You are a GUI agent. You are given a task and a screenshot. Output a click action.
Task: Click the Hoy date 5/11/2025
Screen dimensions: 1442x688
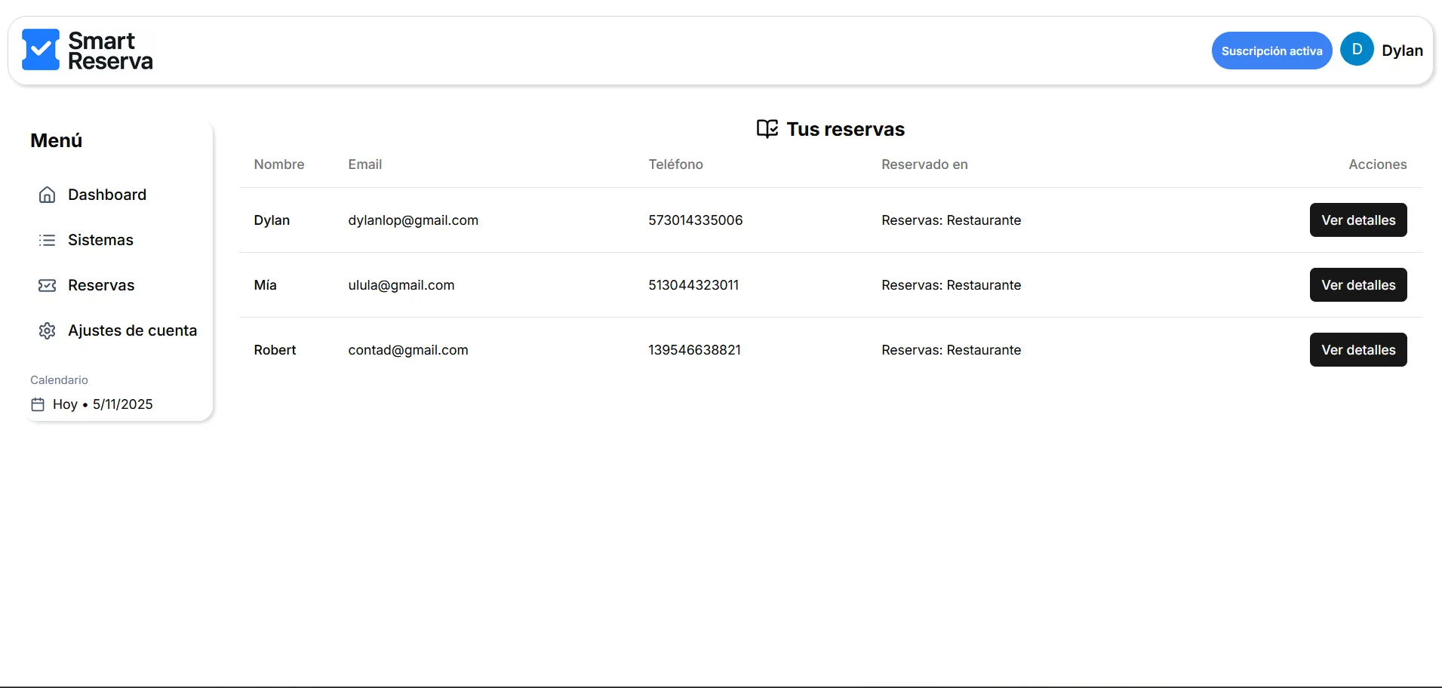122,404
